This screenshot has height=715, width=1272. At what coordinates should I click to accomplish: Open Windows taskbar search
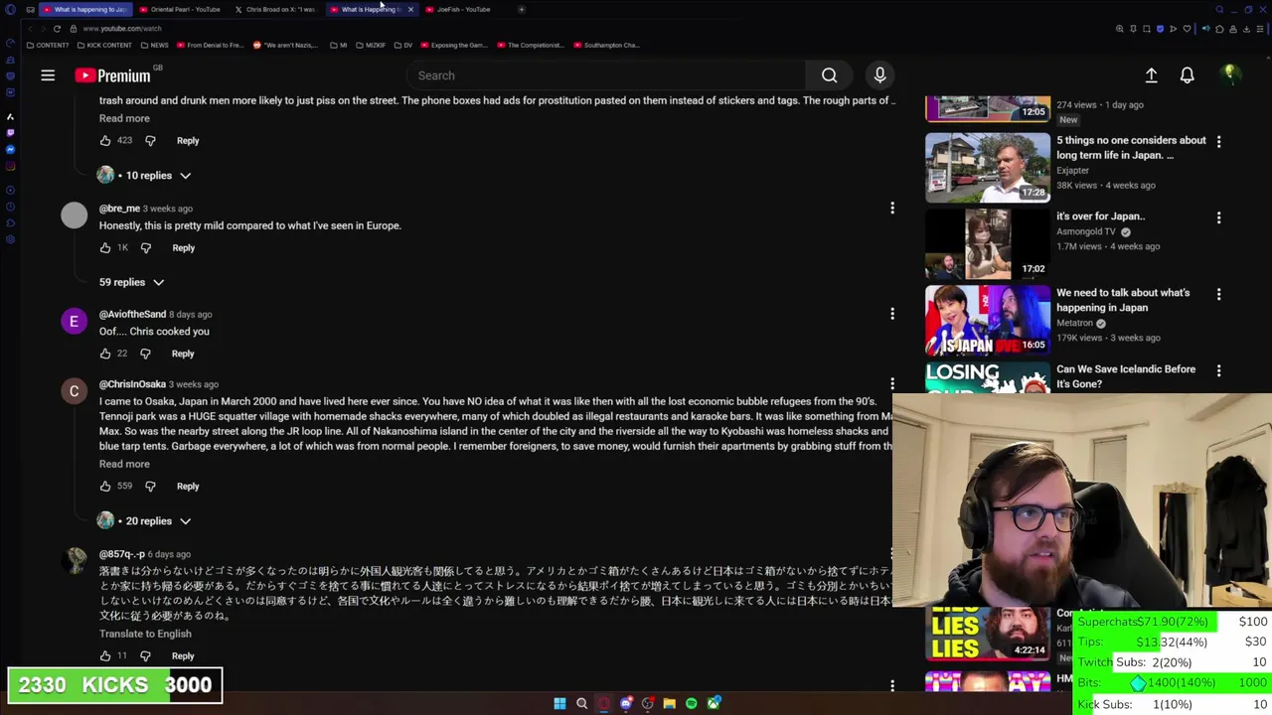581,703
